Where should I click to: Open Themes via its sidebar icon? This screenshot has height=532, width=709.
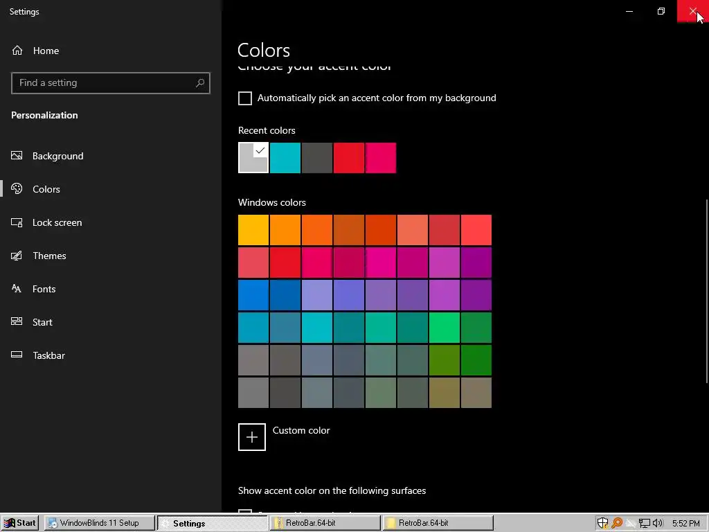tap(17, 256)
